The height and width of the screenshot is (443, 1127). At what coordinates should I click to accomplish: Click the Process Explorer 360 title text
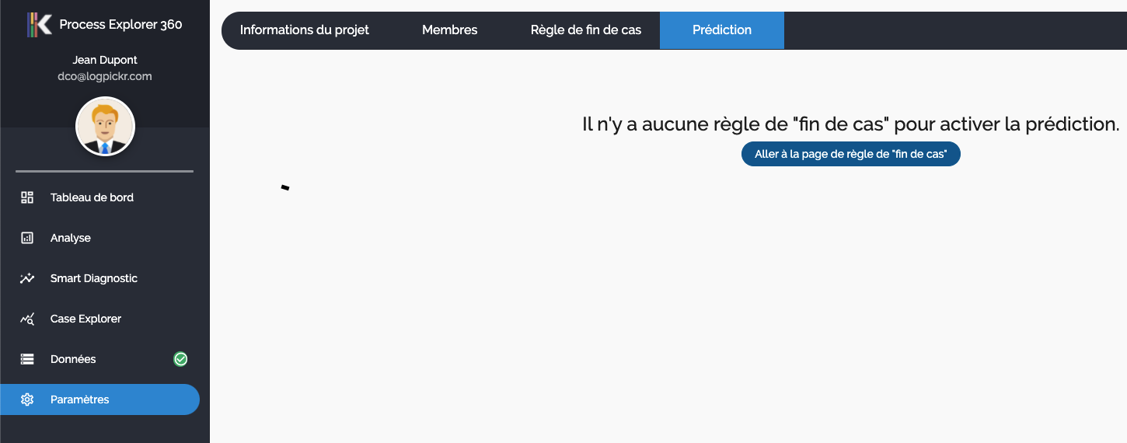(120, 25)
